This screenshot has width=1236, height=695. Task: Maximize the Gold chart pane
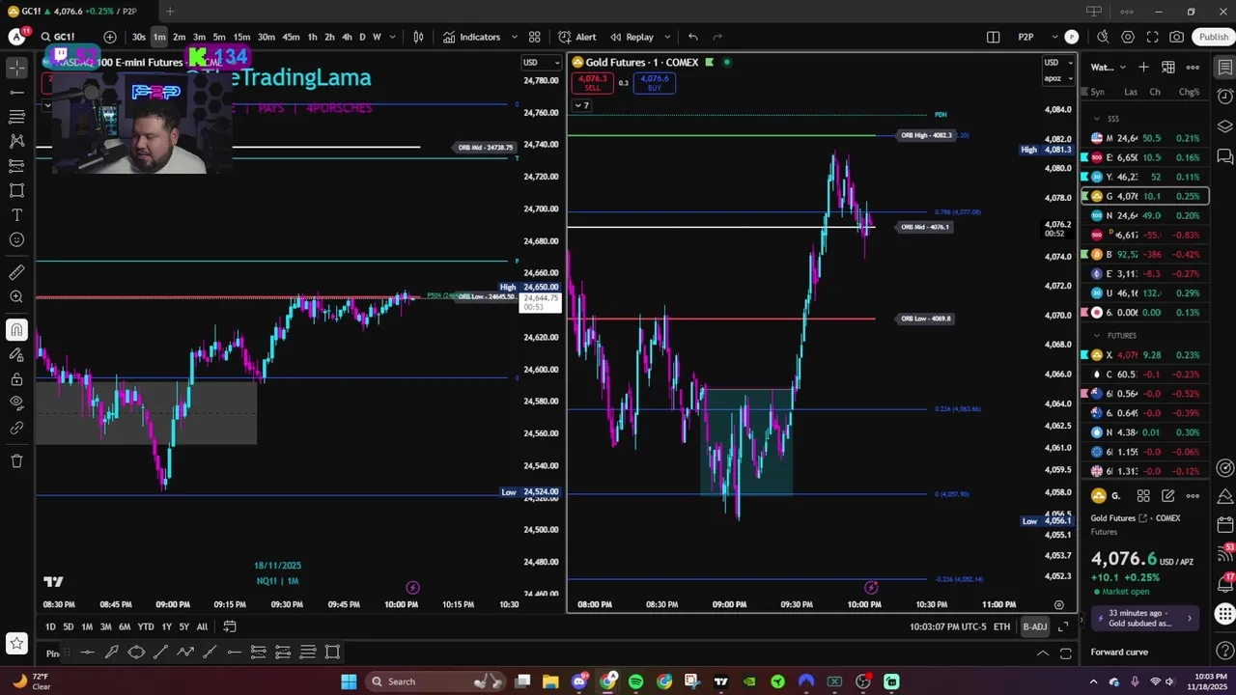click(1063, 626)
